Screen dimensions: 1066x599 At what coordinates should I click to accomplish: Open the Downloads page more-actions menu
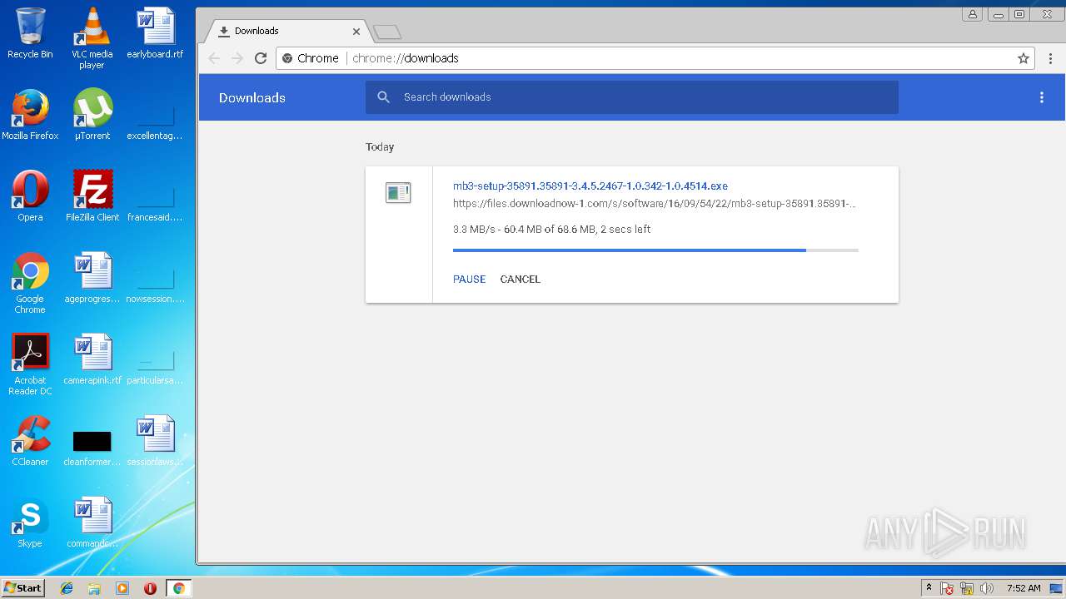(x=1041, y=97)
